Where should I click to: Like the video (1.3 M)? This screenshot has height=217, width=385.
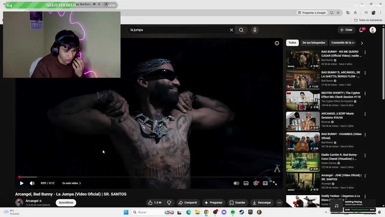click(x=155, y=203)
